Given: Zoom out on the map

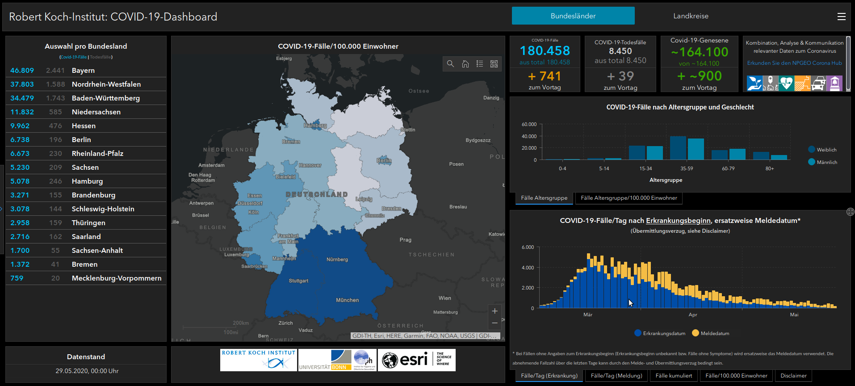Looking at the screenshot, I should coord(495,323).
